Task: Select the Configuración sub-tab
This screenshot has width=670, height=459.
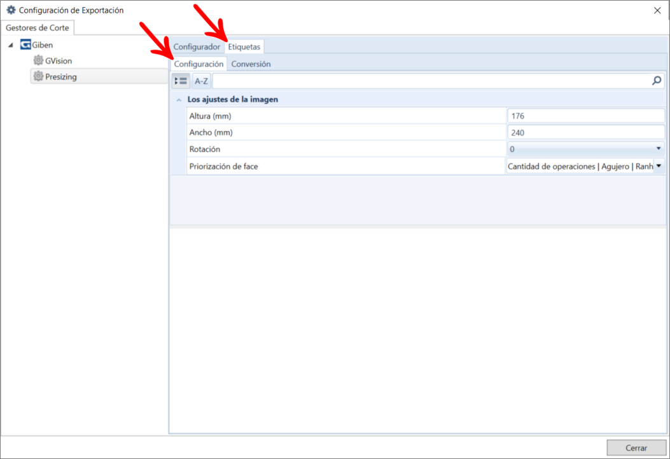Action: 199,64
